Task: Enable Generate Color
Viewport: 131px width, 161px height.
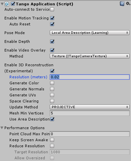Action: click(52, 83)
